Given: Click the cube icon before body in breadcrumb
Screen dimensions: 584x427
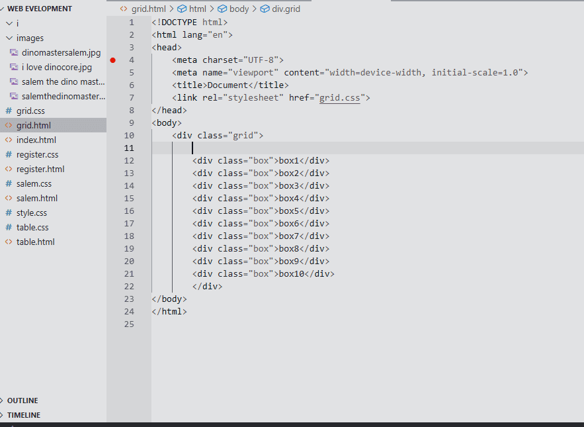Looking at the screenshot, I should coord(222,9).
